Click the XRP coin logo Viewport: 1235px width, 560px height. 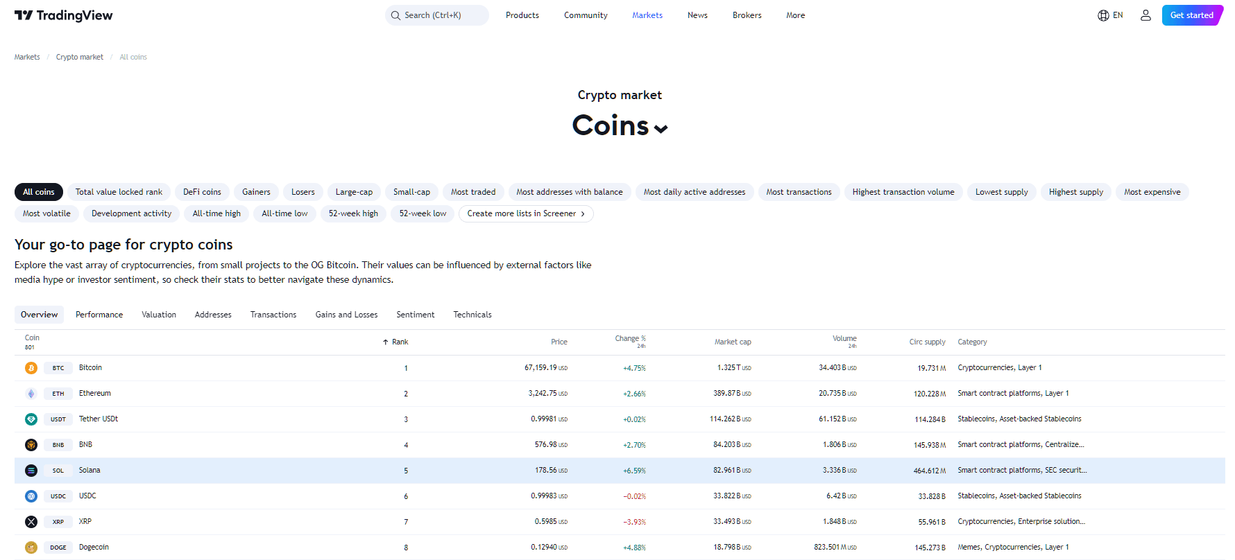(x=31, y=522)
